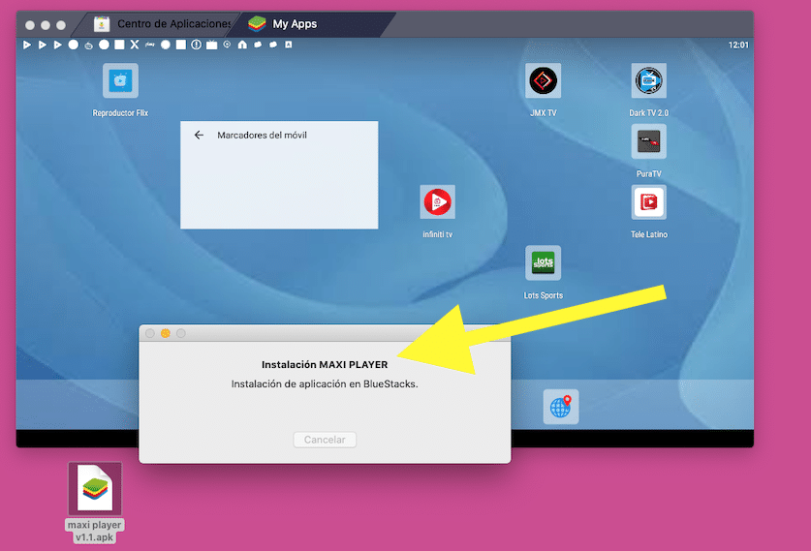Open the Dark TV 2.0 app

click(x=648, y=81)
